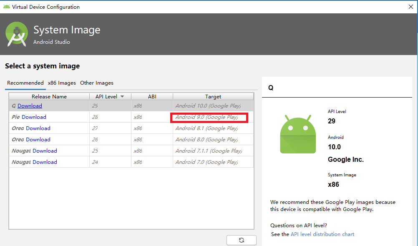Click the Q heading in details panel
This screenshot has width=418, height=246.
coord(271,88)
